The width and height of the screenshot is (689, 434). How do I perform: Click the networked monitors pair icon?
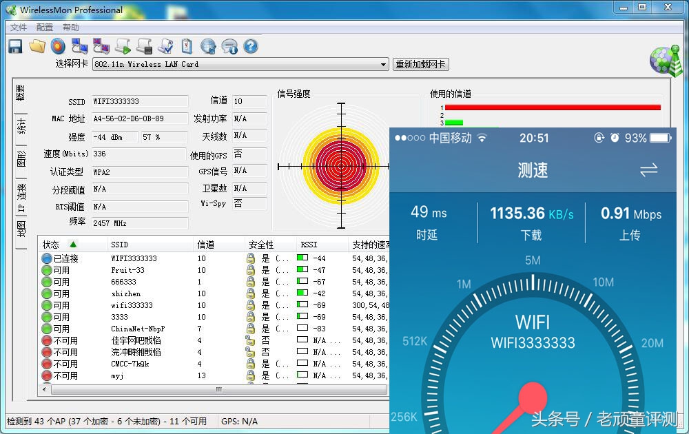[x=79, y=46]
